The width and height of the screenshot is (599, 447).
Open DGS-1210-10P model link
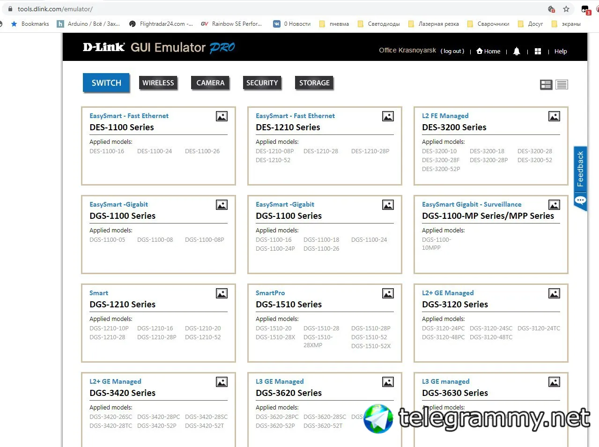click(109, 328)
